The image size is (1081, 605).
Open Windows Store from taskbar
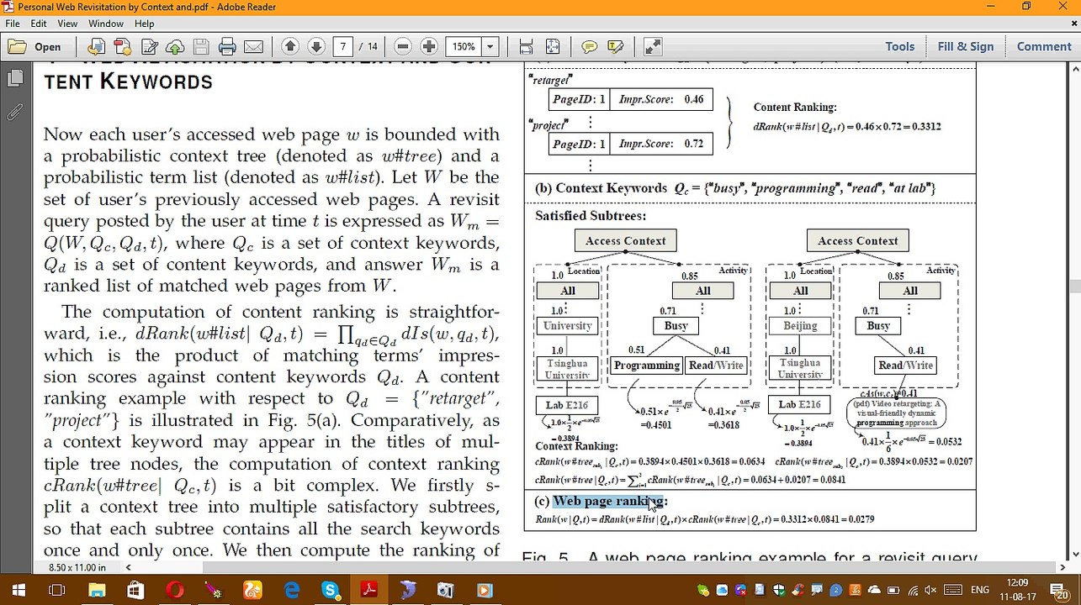click(135, 591)
